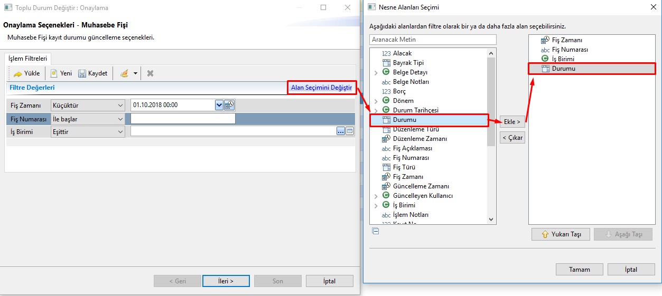Expand the Belge Detayı tree node
Viewport: 662px width, 296px height.
[x=376, y=72]
